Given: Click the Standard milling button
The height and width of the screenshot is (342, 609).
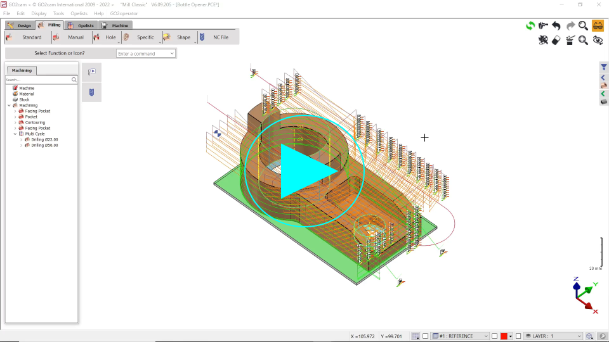Looking at the screenshot, I should (x=32, y=37).
